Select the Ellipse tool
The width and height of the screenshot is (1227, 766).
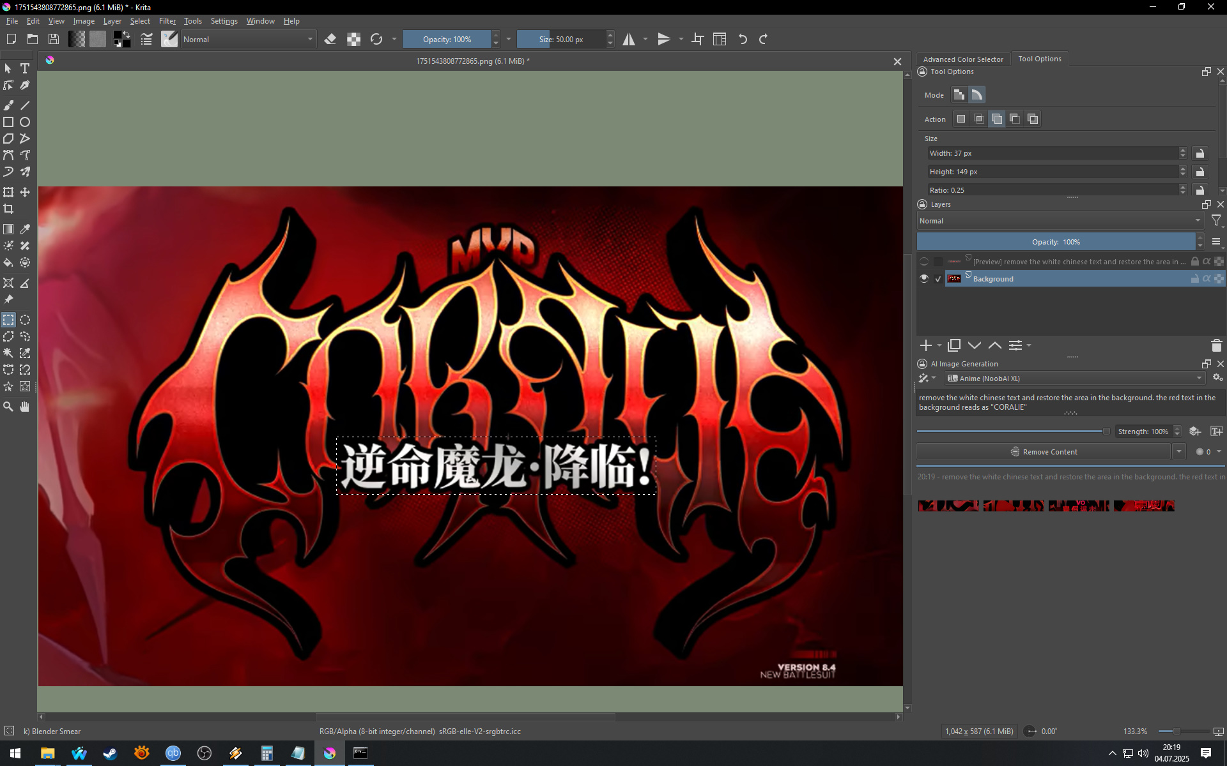(x=25, y=122)
